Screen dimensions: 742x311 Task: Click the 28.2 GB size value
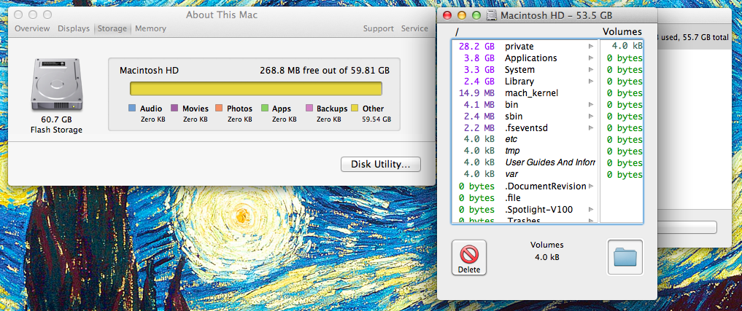click(x=476, y=47)
